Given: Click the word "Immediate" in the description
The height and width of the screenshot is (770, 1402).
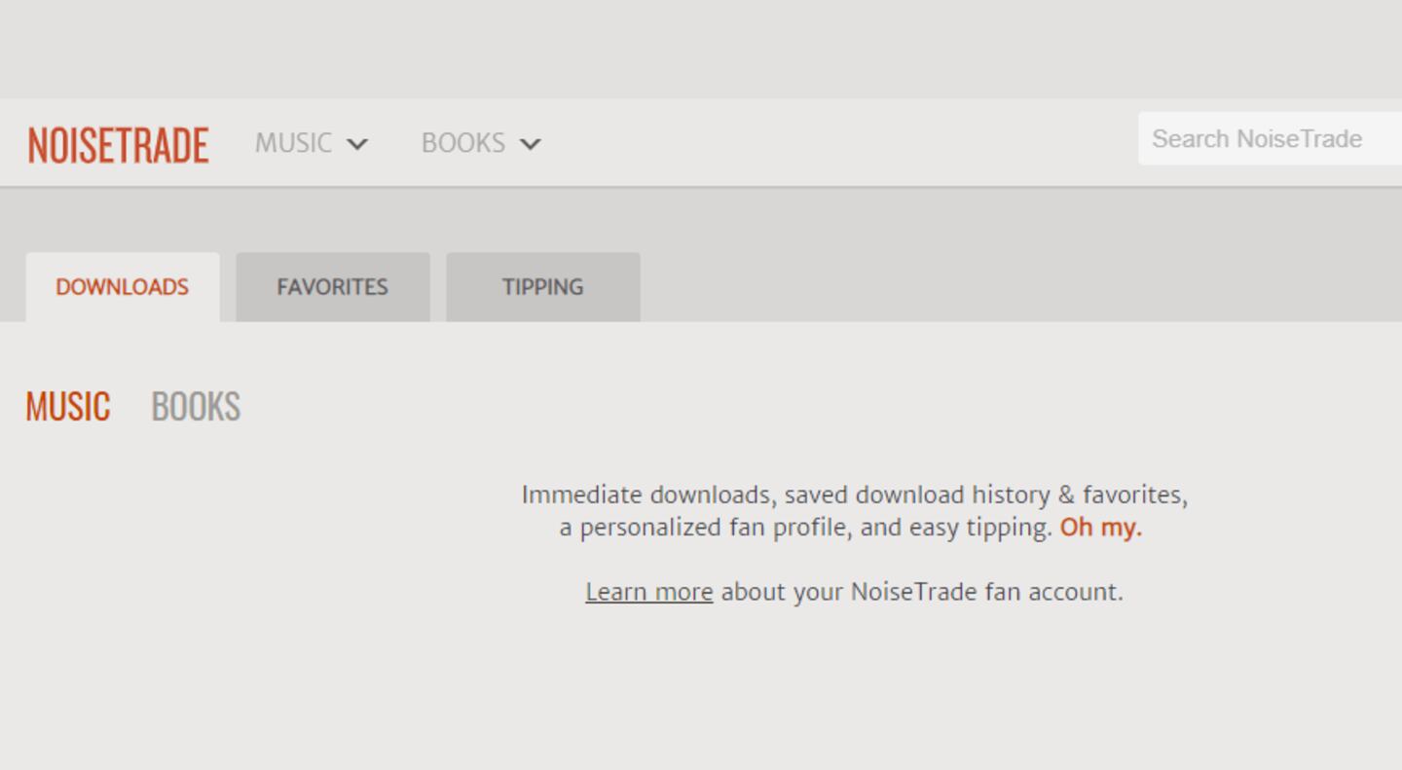Looking at the screenshot, I should [x=581, y=495].
